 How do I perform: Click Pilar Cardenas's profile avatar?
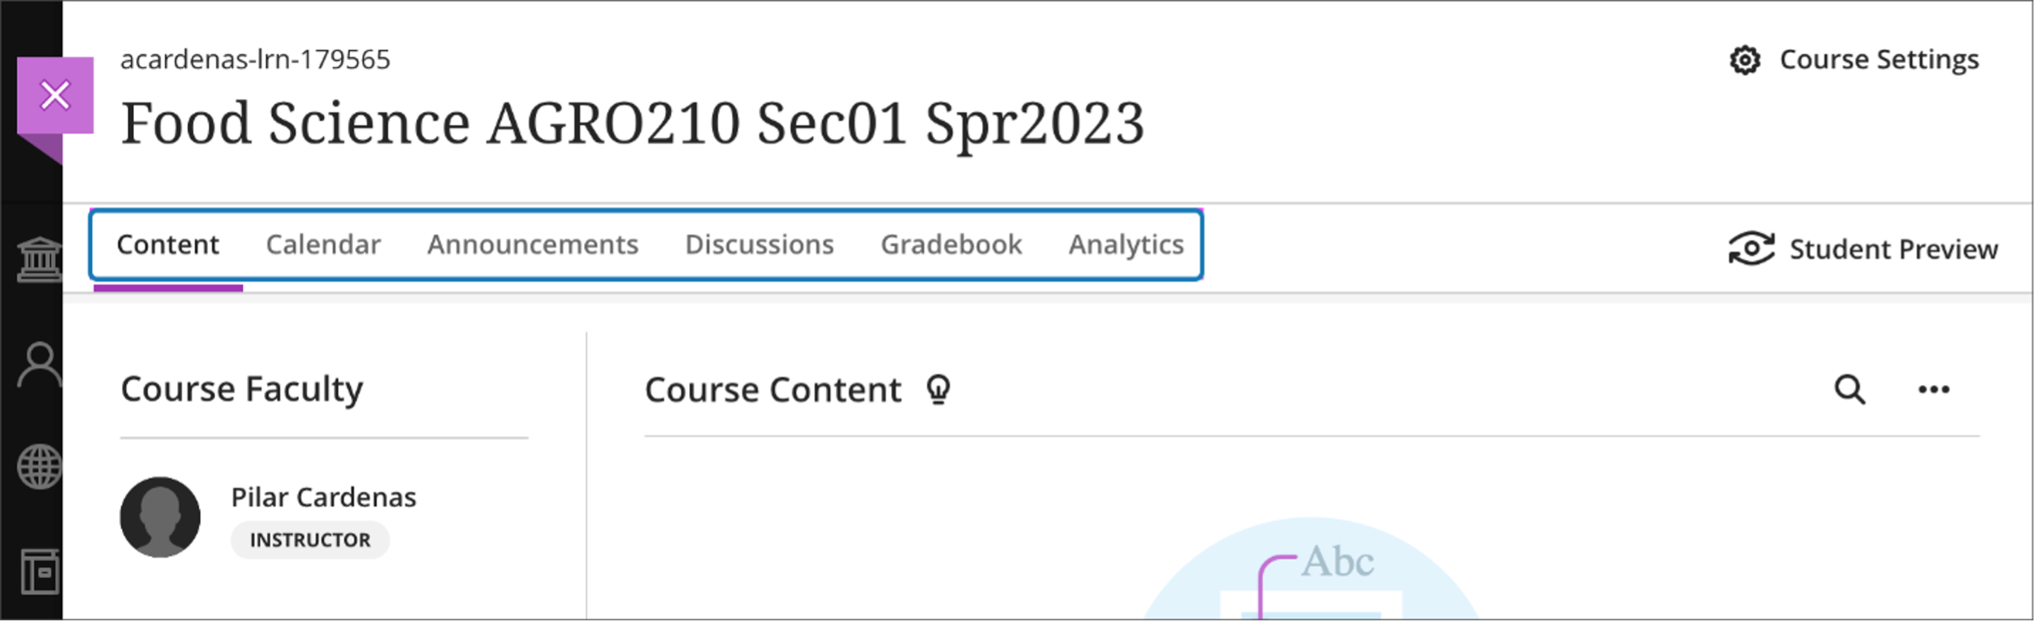coord(160,517)
